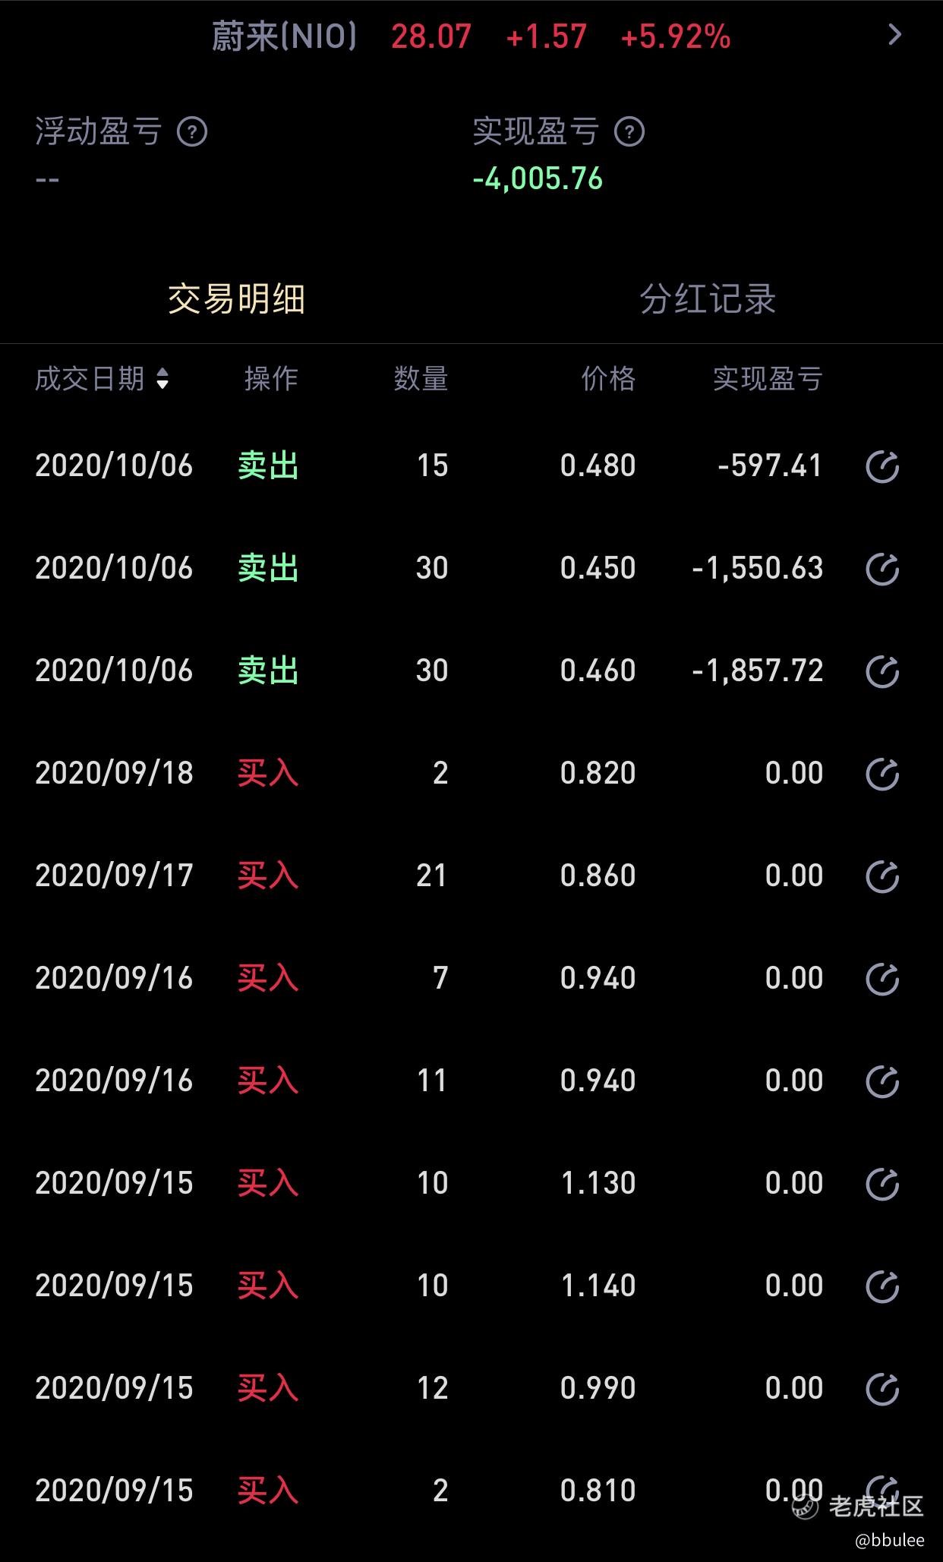Switch to the 分红记录 tab

(x=708, y=298)
